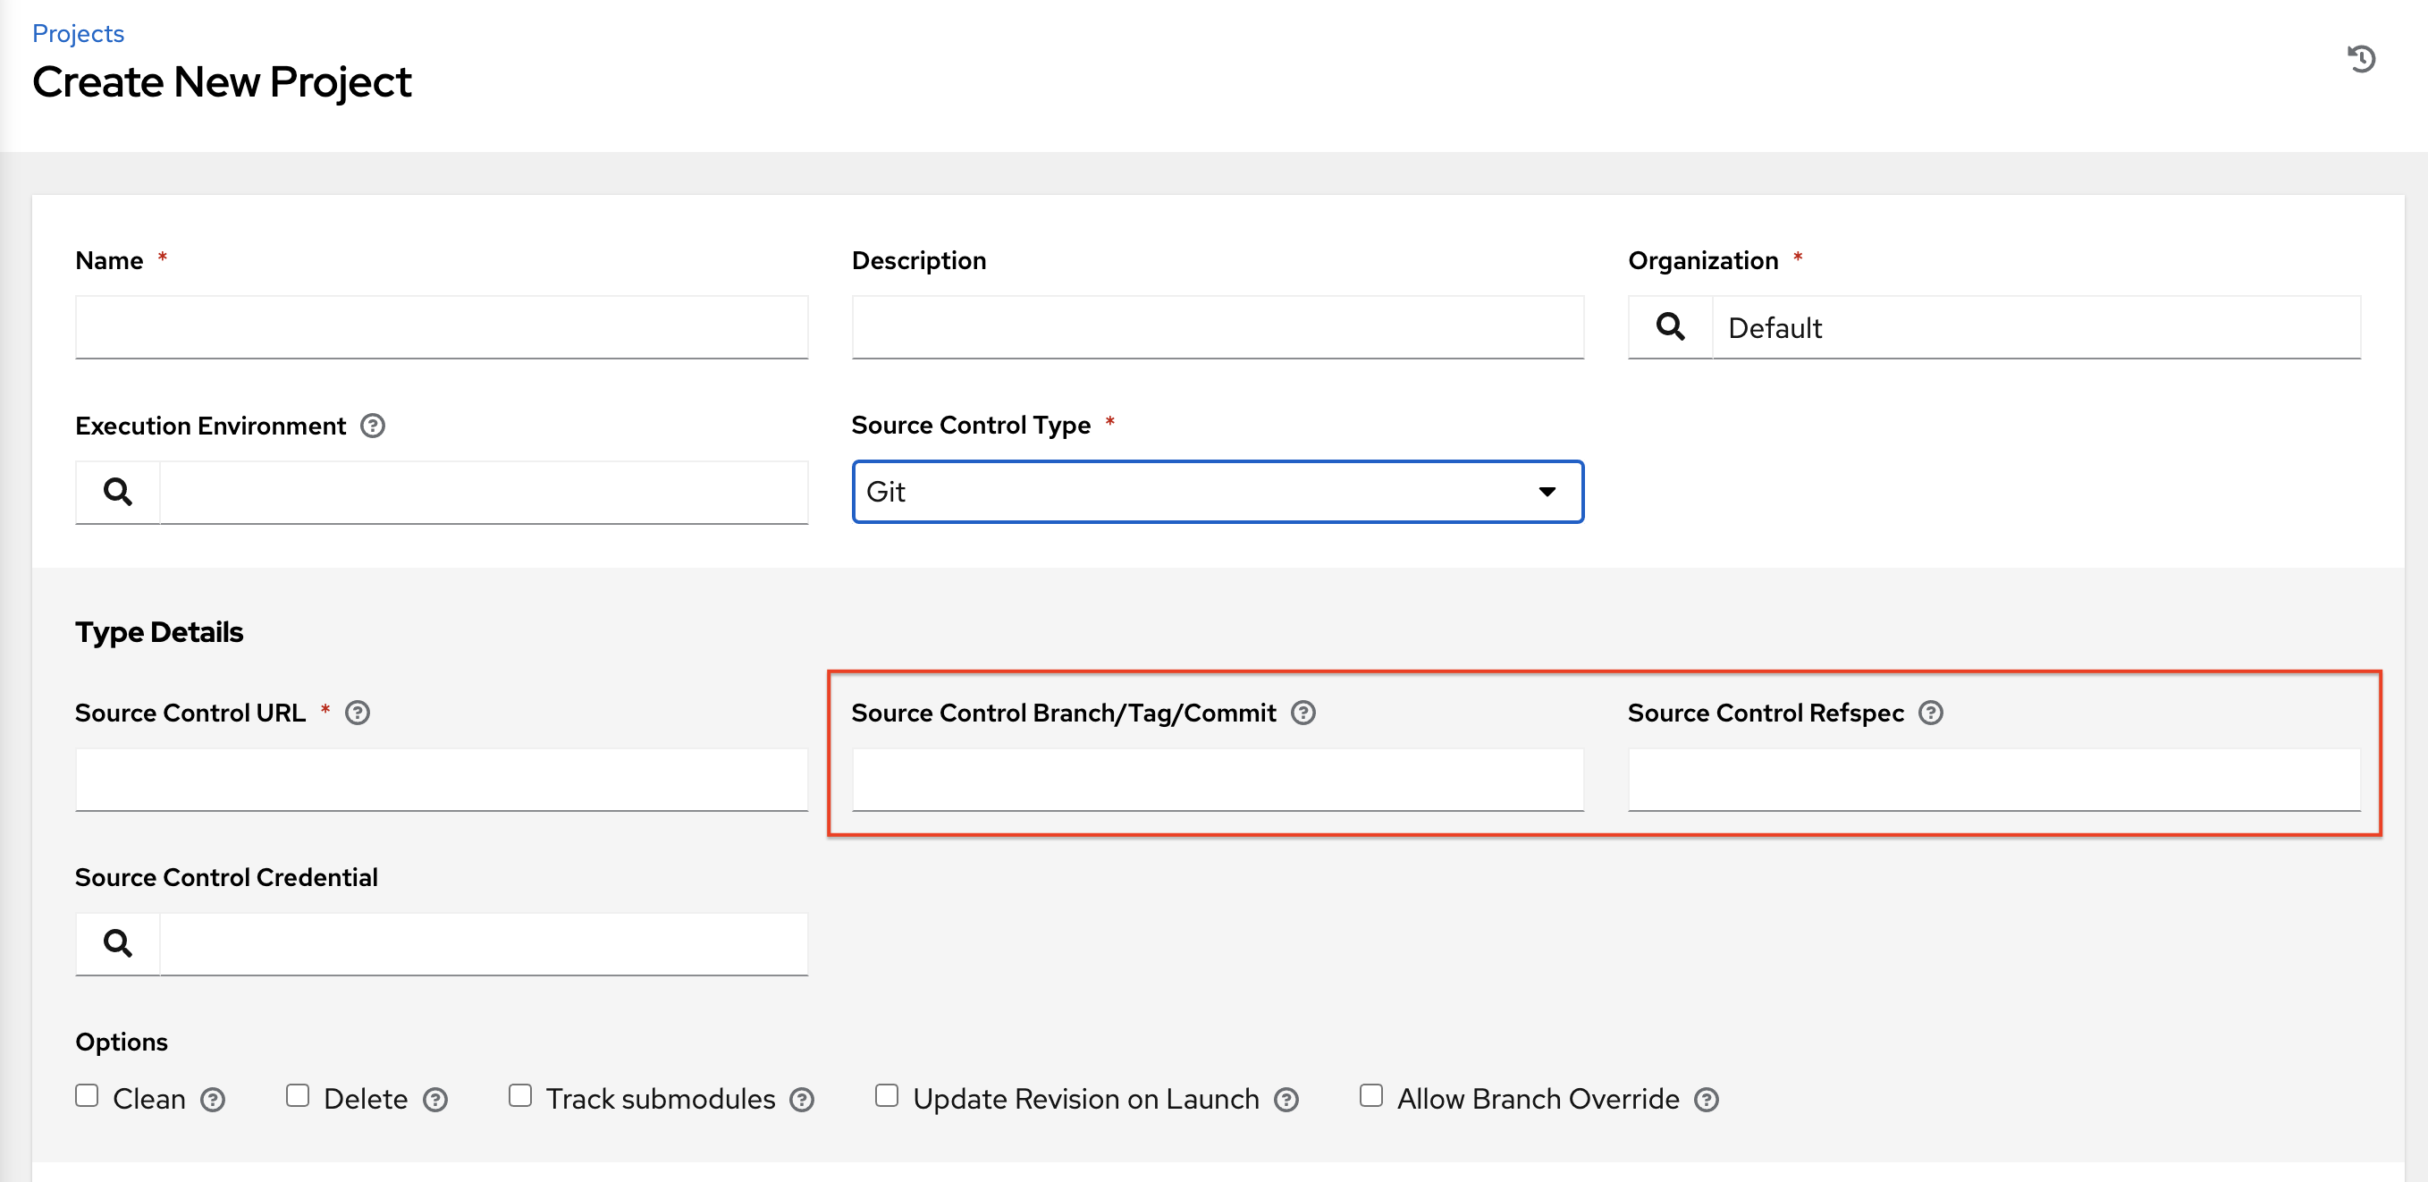View the Source Control Refspec help icon

click(x=1930, y=713)
